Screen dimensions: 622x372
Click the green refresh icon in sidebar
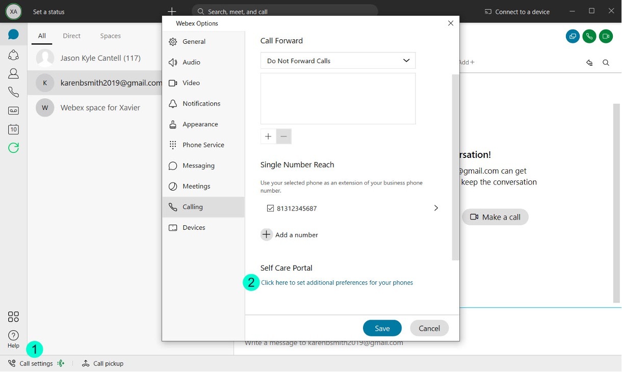13,148
